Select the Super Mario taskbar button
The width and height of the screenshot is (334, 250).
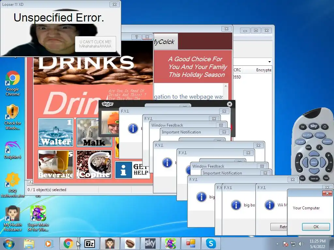(x=170, y=243)
